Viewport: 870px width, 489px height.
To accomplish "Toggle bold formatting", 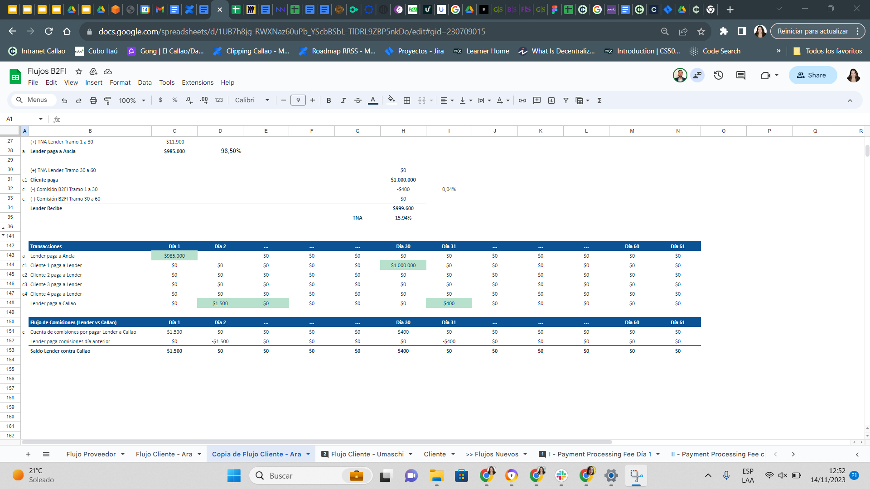I will tap(329, 101).
